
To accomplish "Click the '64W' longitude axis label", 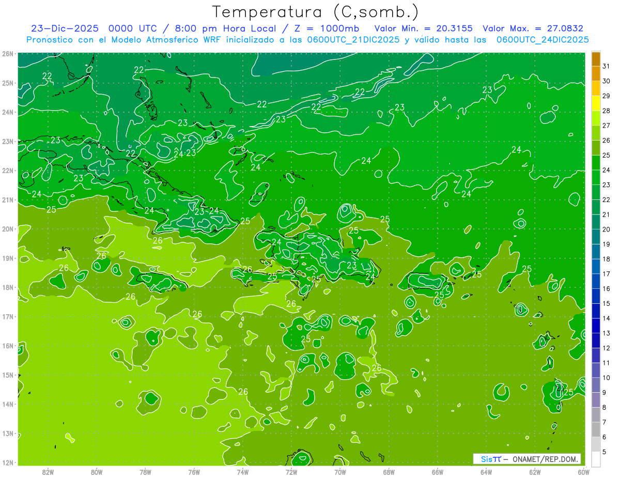I will [x=486, y=472].
